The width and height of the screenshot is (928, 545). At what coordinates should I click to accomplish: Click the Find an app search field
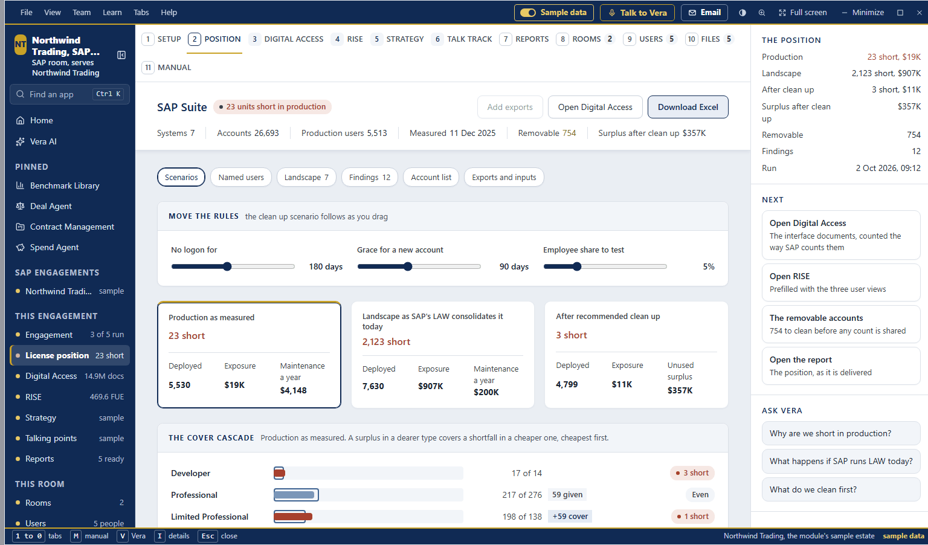pyautogui.click(x=70, y=94)
